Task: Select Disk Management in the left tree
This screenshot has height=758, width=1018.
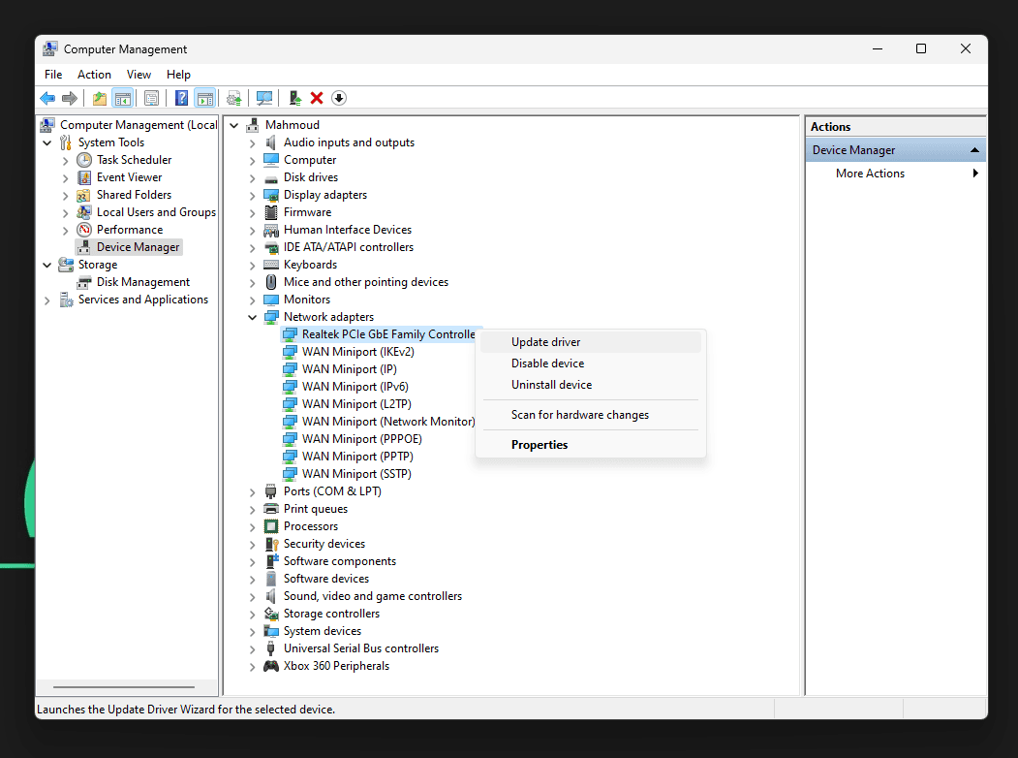Action: [142, 282]
